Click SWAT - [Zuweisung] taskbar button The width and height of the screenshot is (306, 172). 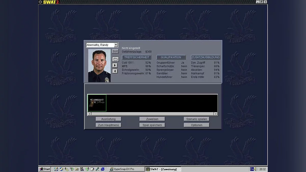click(163, 169)
